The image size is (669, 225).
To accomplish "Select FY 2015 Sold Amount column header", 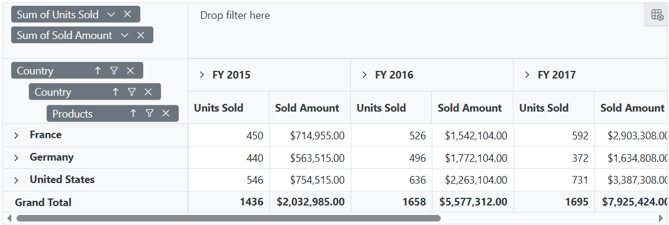I will click(x=310, y=108).
